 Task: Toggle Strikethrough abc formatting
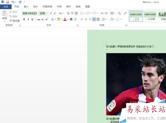pos(39,20)
